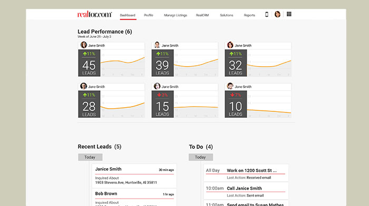The height and width of the screenshot is (206, 369).
Task: Click agent avatar on the 10 leads card
Action: pyautogui.click(x=230, y=86)
